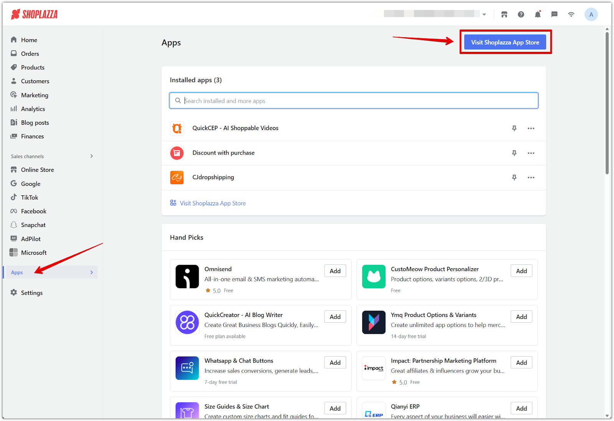Open the QuickCEP app icon
Viewport: 614px width, 421px height.
point(177,128)
